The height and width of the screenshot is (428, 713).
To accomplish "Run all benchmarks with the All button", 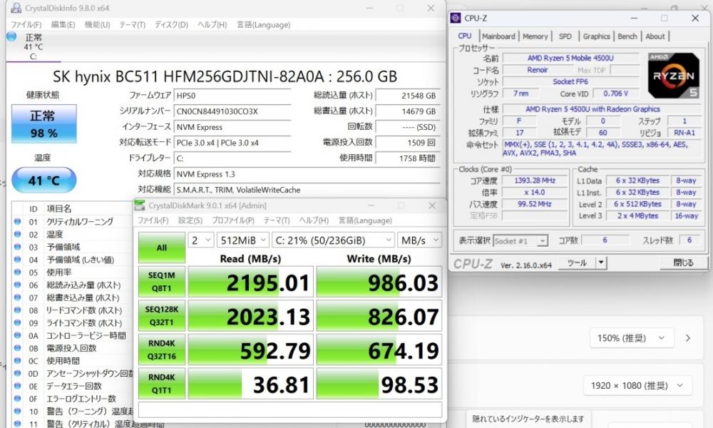I will (161, 248).
